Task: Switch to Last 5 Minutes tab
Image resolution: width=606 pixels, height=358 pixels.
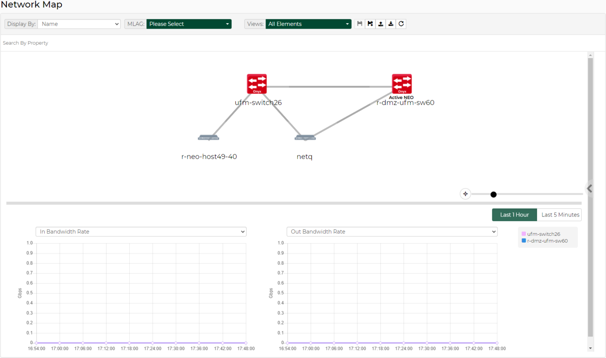Action: point(560,215)
